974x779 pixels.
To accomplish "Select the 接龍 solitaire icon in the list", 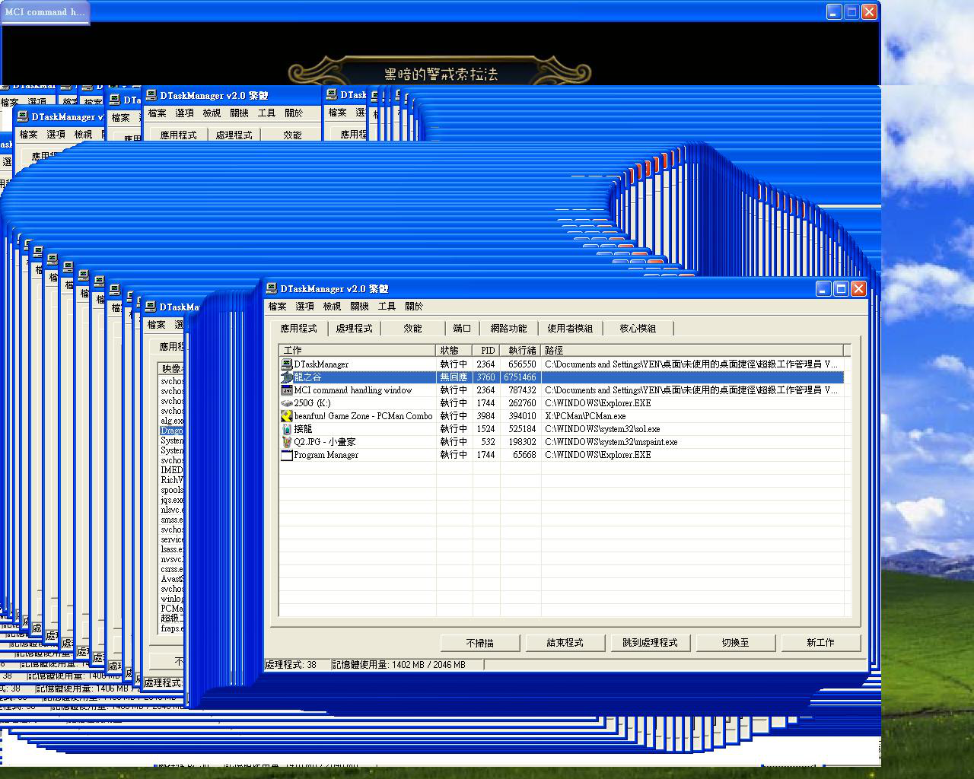I will coord(287,429).
